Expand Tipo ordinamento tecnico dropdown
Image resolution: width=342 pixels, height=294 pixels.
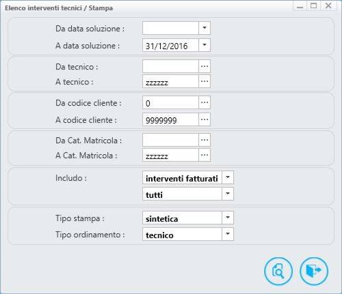228,234
